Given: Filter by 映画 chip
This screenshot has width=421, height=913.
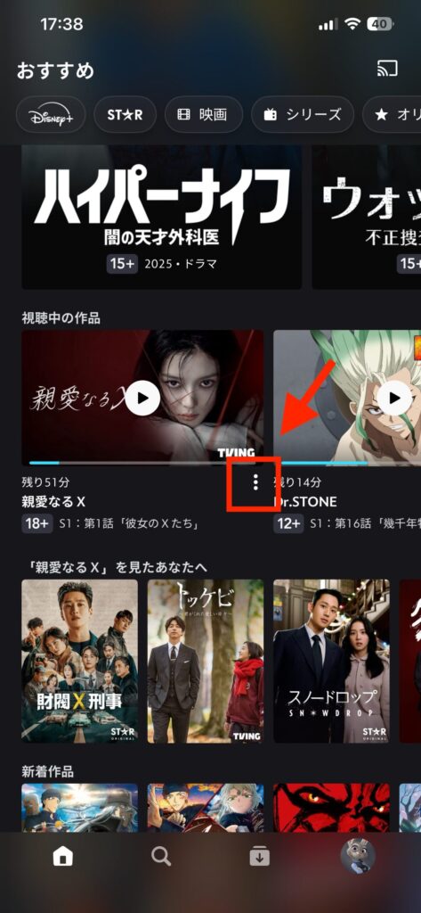Looking at the screenshot, I should click(204, 115).
